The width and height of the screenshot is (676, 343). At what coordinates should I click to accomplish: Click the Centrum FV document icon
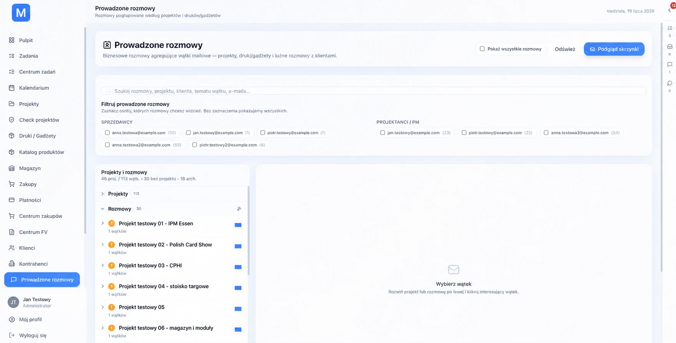[x=12, y=232]
